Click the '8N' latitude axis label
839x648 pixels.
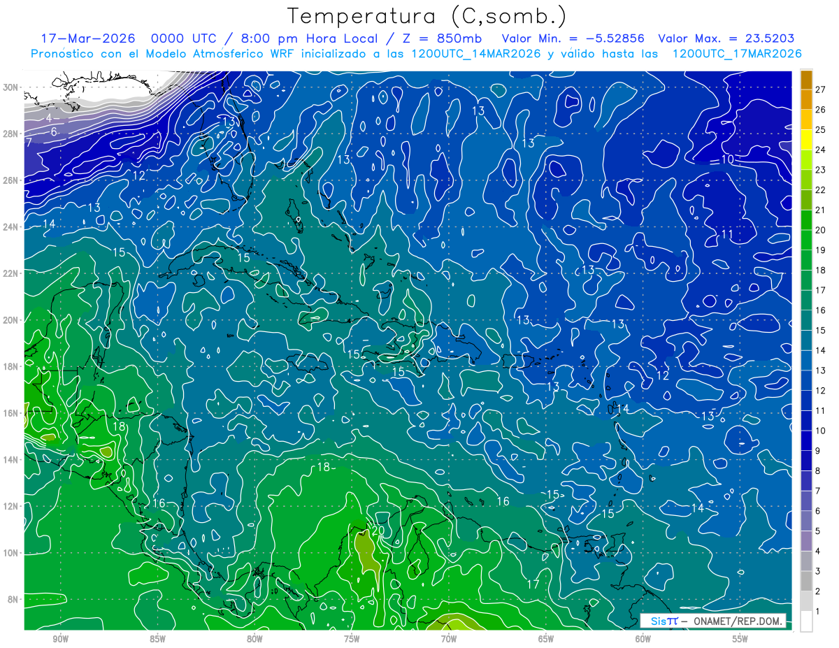(14, 599)
